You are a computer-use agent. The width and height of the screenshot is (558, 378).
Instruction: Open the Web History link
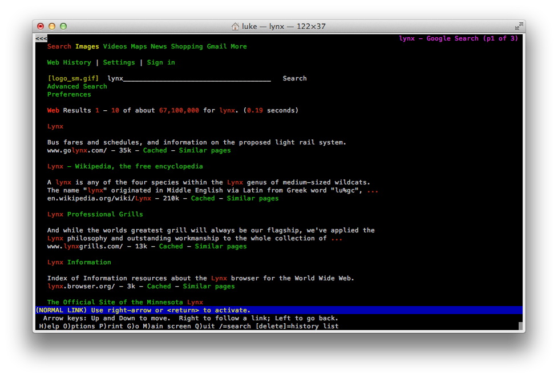click(69, 63)
